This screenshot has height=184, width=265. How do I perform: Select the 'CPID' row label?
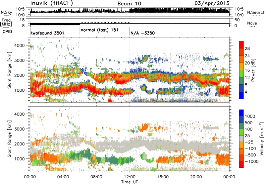(7, 32)
